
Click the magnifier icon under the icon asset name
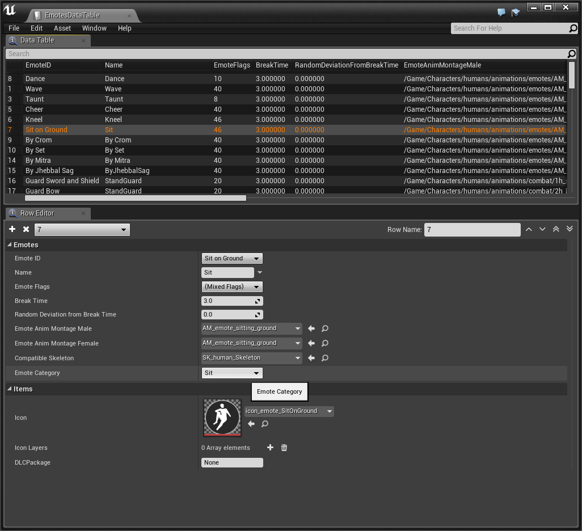pos(265,424)
